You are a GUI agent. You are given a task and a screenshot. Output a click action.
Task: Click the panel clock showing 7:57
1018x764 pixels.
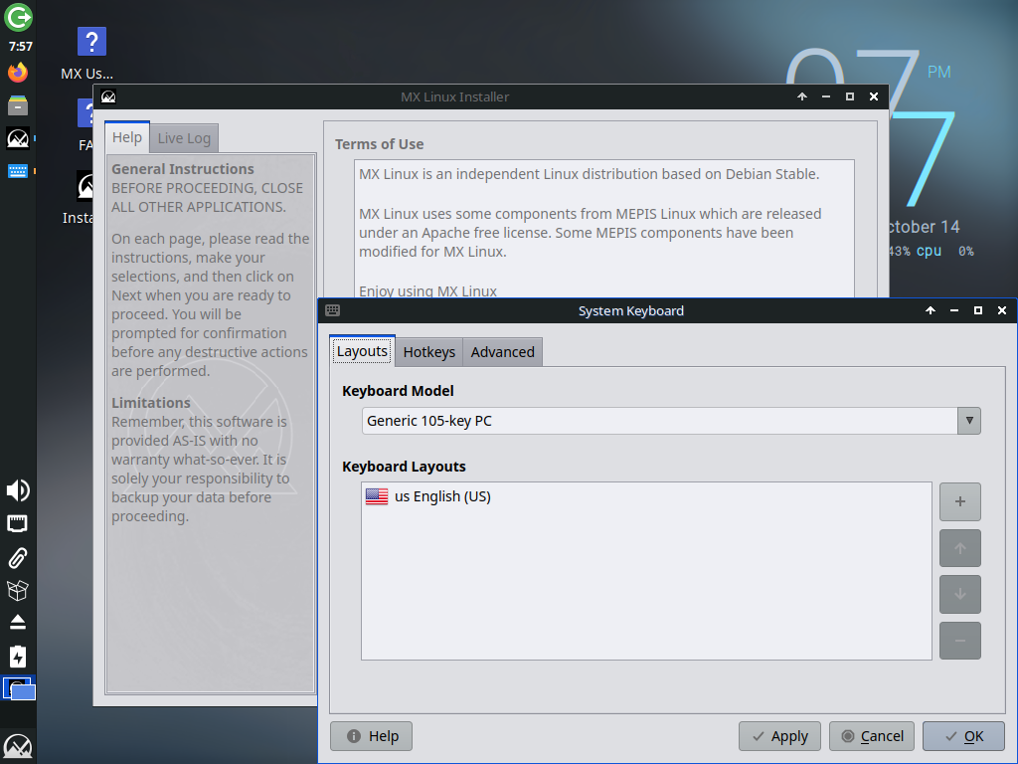pyautogui.click(x=21, y=46)
